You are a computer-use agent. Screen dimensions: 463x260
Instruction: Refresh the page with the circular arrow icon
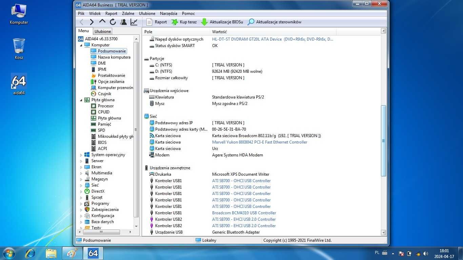[x=113, y=22]
